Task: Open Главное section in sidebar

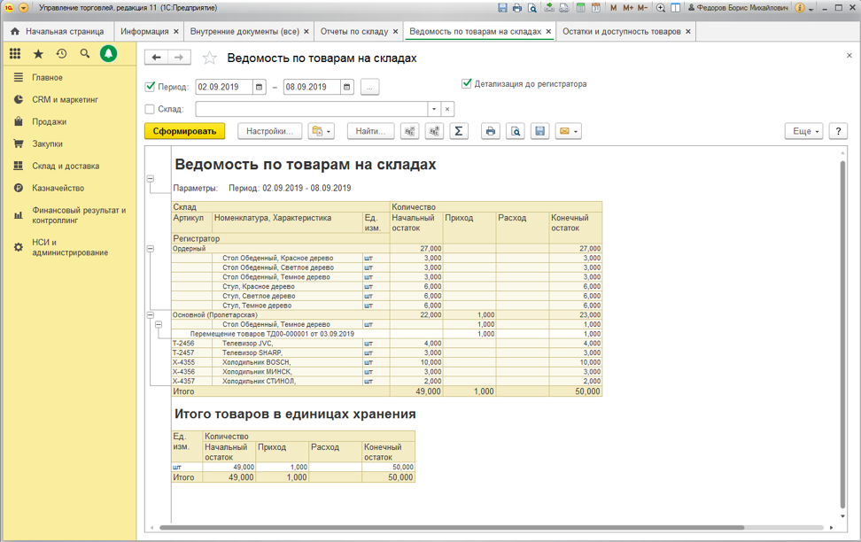Action: (x=47, y=77)
